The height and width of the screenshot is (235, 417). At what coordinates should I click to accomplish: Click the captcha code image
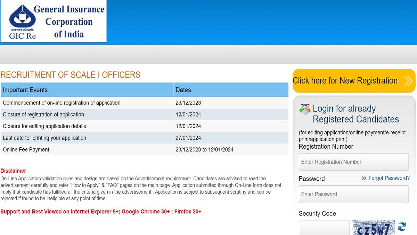(x=374, y=228)
